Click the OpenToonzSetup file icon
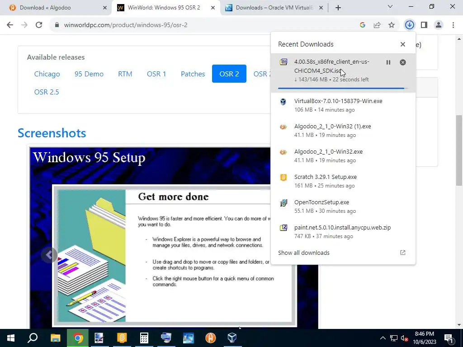Viewport: 463px width, 347px height. (x=283, y=203)
